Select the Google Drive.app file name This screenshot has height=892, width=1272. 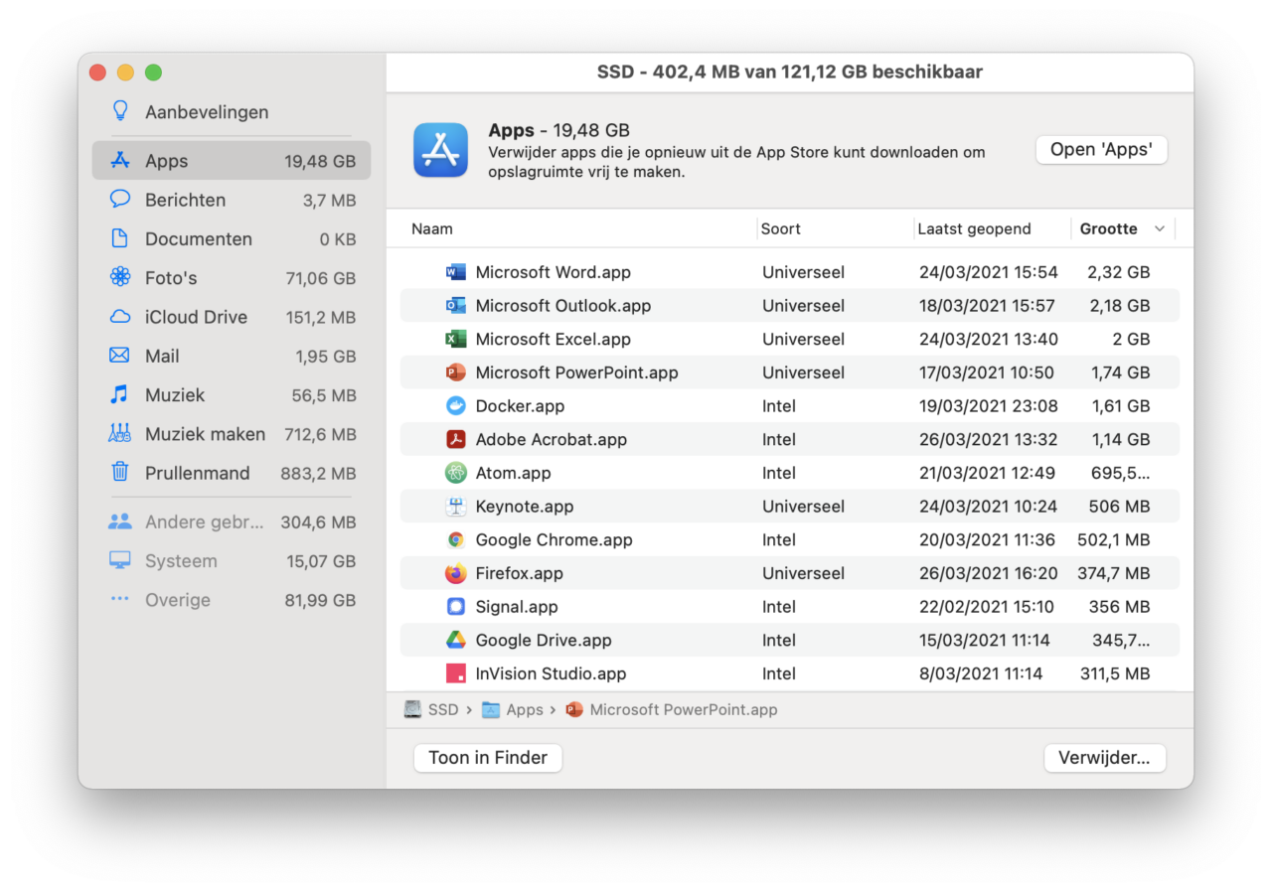point(544,640)
